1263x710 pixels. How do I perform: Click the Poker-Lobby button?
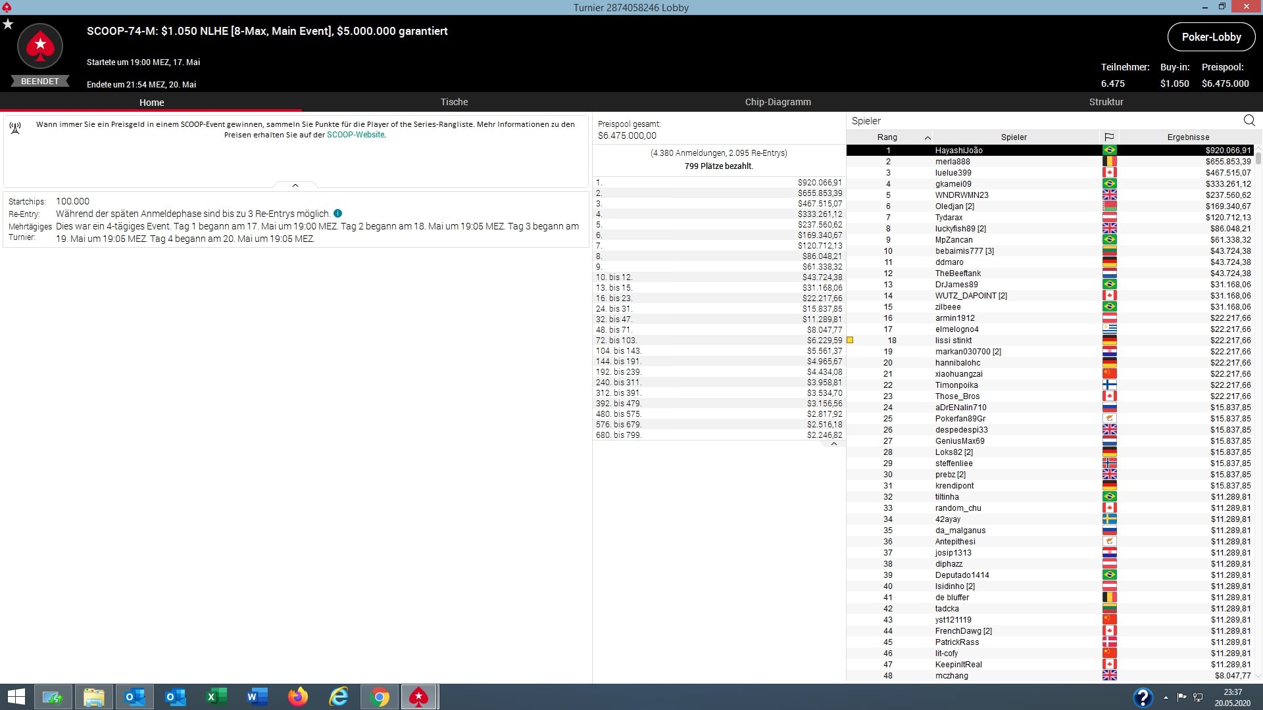(1211, 37)
